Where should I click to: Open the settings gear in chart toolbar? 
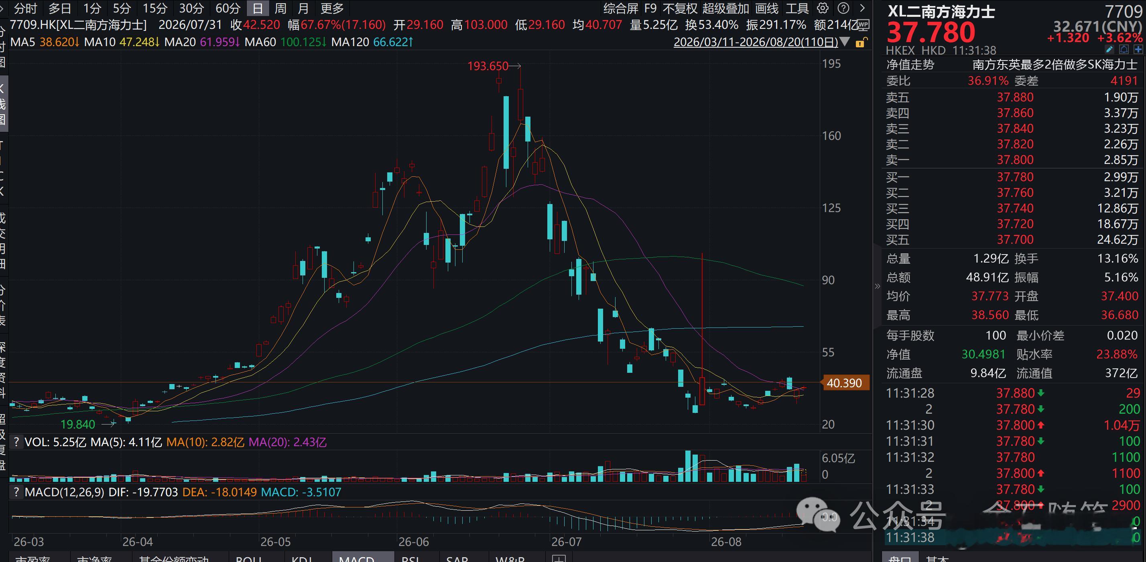[x=823, y=8]
